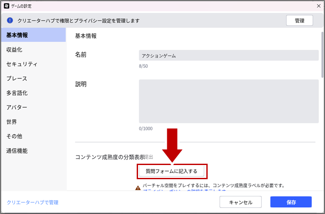Select the 基本情報 tab
Screen dimensions: 325x214
pyautogui.click(x=34, y=35)
